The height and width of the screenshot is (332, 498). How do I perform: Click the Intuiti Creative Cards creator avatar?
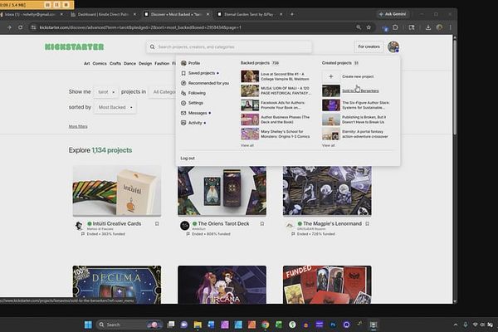[x=79, y=226]
